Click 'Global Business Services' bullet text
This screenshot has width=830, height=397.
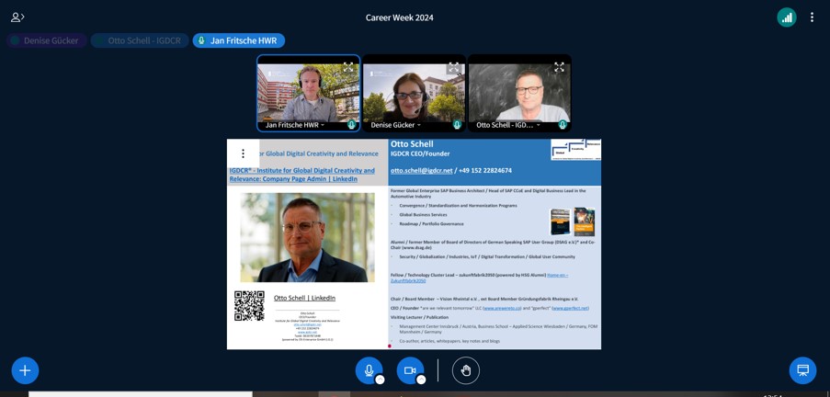423,214
